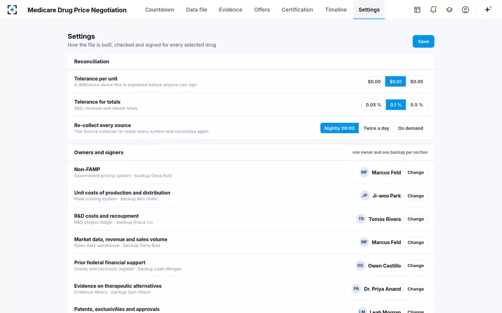
Task: Select the $0.01 per-unit tolerance
Action: pos(395,82)
